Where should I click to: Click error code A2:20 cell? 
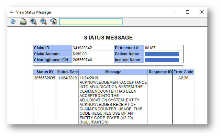pos(183,78)
